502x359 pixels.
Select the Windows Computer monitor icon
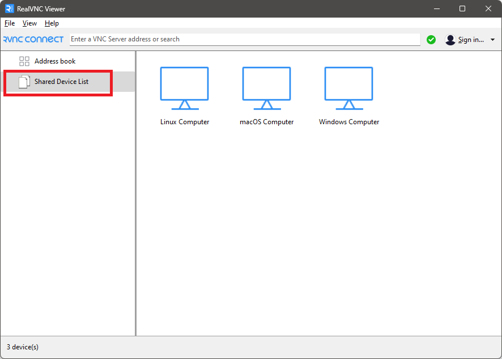[x=348, y=88]
